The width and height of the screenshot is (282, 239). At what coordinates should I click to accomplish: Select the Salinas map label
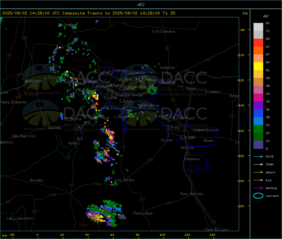pos(54,128)
